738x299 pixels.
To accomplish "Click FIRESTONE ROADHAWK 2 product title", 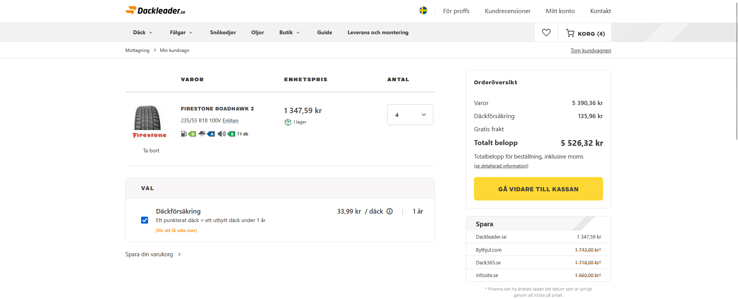I will pyautogui.click(x=217, y=109).
